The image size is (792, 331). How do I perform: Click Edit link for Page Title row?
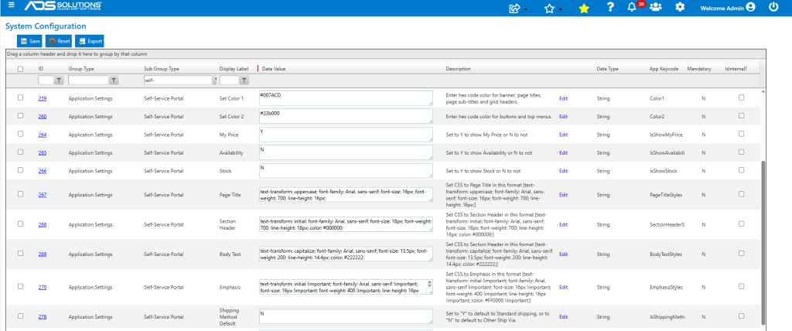tap(563, 195)
